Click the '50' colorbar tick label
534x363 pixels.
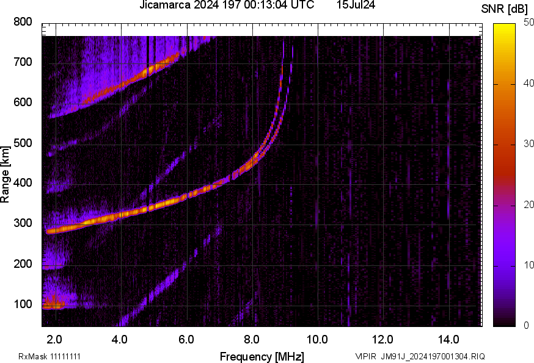[529, 23]
